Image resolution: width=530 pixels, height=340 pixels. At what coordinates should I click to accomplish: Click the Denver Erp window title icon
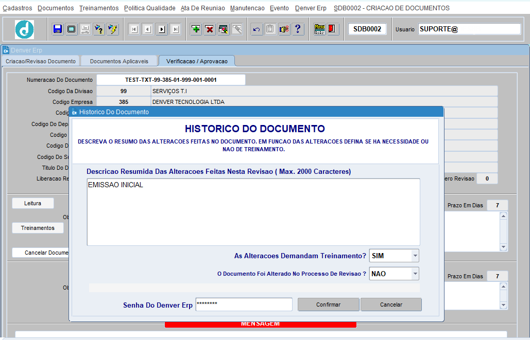[x=6, y=50]
